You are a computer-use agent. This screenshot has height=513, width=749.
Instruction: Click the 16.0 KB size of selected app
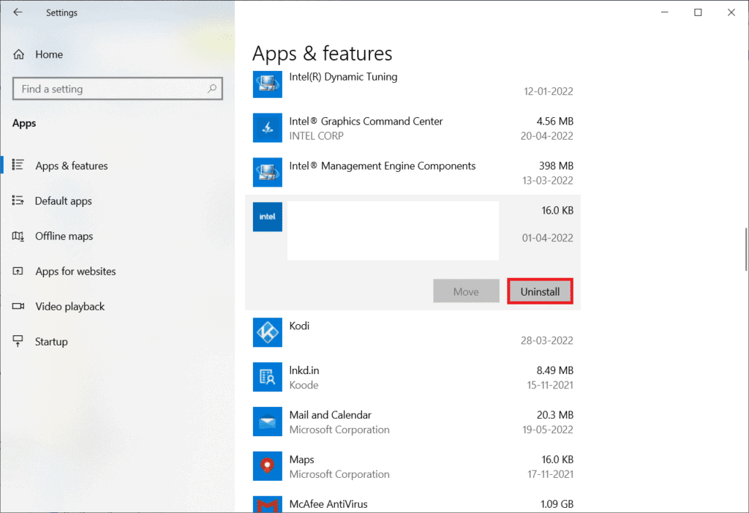(x=557, y=210)
